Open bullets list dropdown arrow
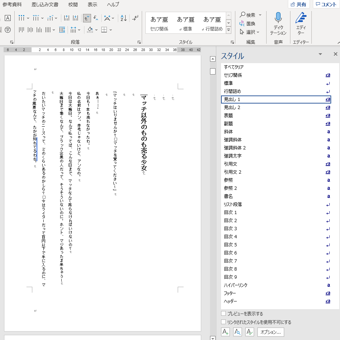 click(x=28, y=18)
